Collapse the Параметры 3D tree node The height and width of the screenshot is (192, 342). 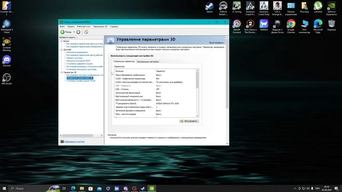(61, 73)
